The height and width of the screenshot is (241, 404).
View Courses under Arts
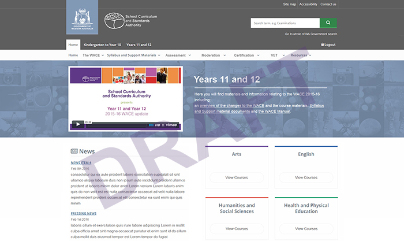coord(237,177)
